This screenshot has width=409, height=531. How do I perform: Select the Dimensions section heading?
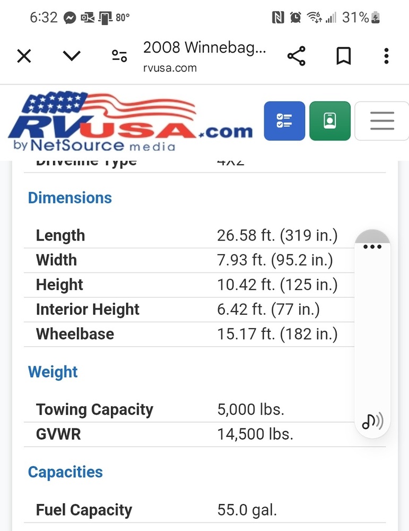click(x=69, y=198)
